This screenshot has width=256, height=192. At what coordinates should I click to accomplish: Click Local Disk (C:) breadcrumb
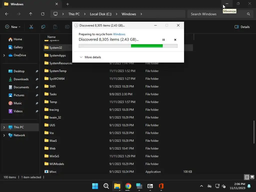tap(100, 14)
